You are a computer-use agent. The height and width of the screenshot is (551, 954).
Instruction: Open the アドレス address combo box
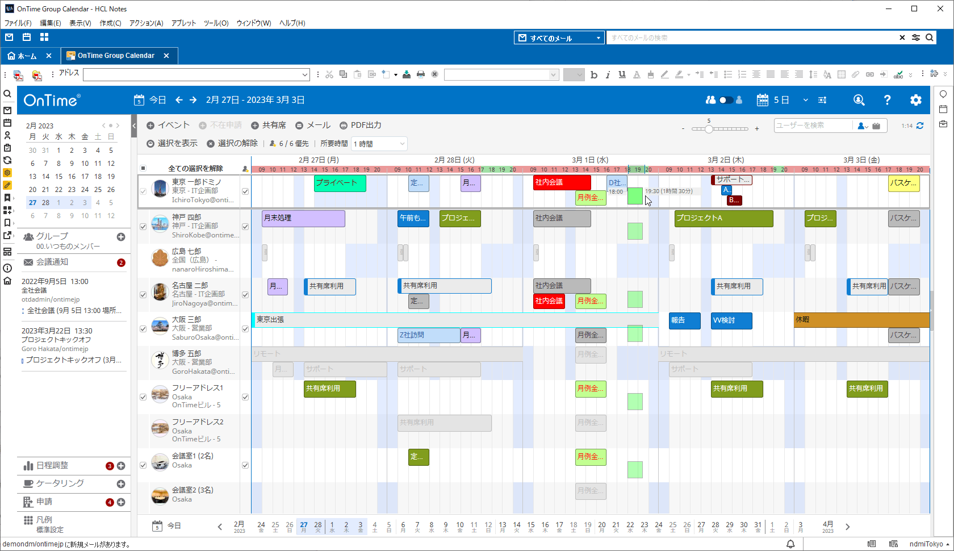coord(196,74)
